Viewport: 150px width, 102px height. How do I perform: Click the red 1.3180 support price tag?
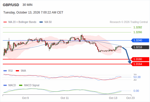tap(140, 59)
